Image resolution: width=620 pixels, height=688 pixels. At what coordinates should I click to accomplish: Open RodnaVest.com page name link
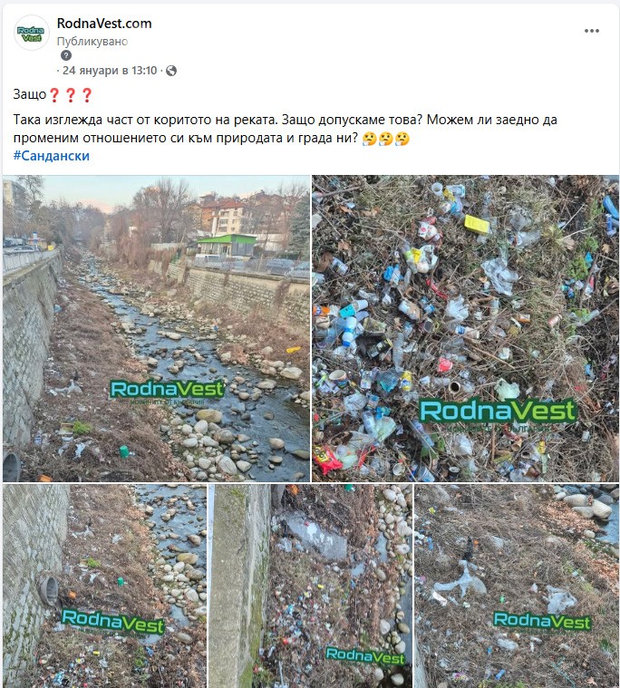(104, 24)
